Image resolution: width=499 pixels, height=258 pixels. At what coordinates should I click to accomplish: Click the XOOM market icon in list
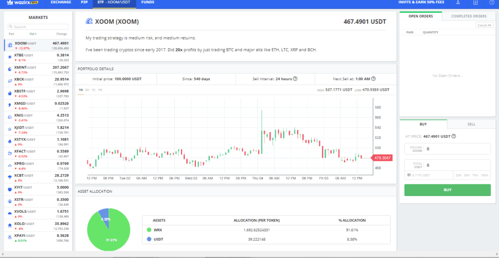point(10,45)
